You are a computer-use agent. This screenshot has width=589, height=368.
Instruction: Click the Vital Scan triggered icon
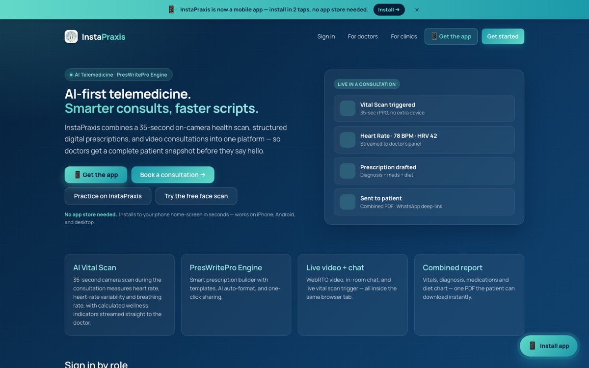pos(348,108)
